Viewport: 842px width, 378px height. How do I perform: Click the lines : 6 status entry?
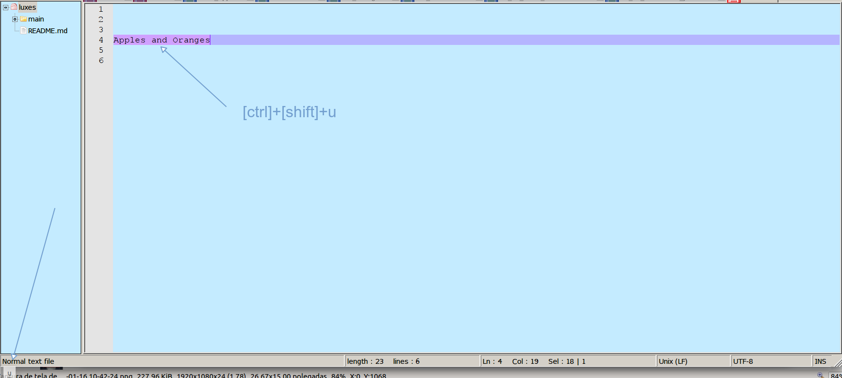[x=406, y=361]
